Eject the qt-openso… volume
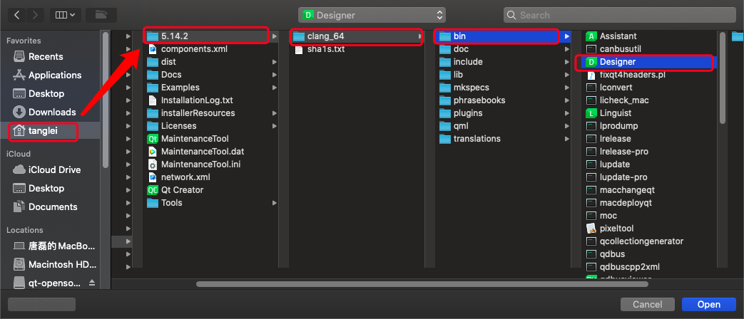 (x=92, y=283)
